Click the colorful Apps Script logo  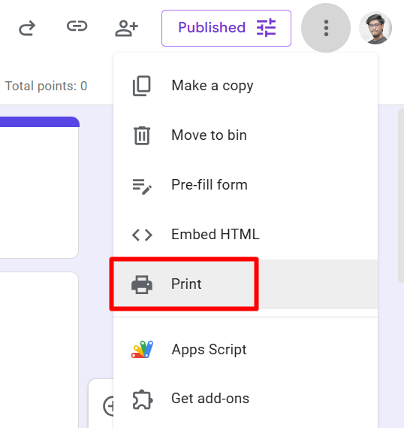tap(142, 349)
